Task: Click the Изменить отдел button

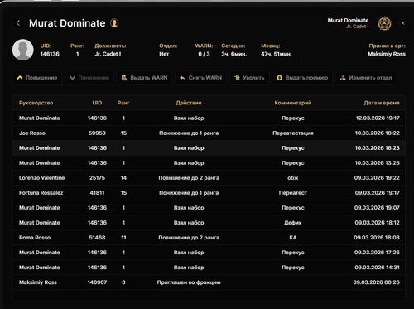Action: point(366,78)
